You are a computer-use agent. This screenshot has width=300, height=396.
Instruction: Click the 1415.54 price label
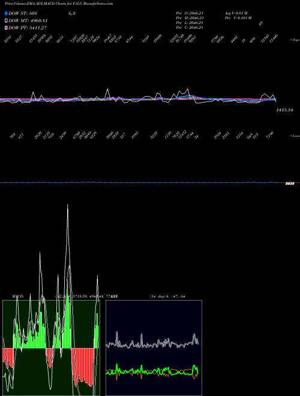284,110
